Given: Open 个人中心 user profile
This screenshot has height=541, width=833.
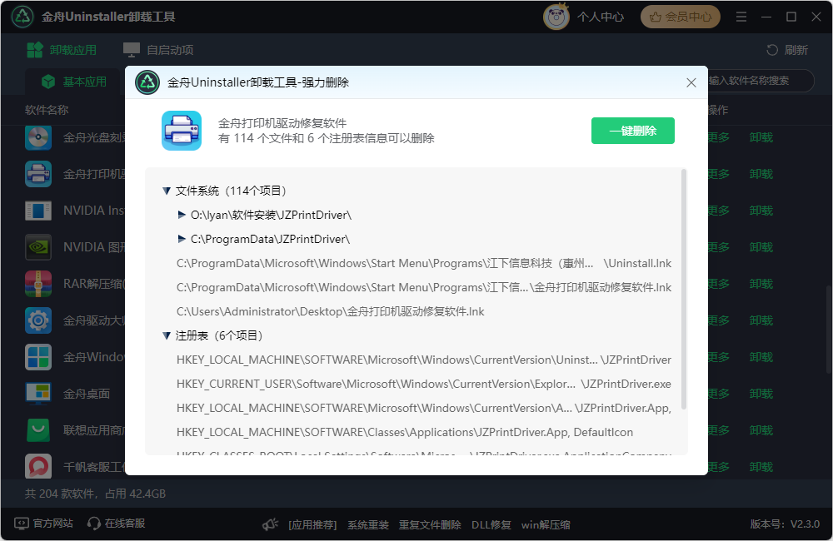Looking at the screenshot, I should [601, 17].
